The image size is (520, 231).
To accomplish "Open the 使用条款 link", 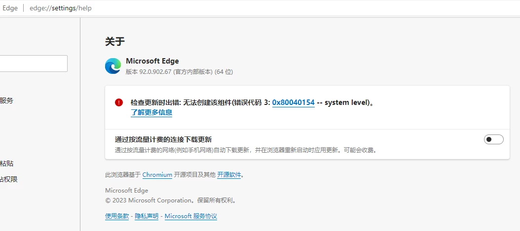I will tap(117, 216).
